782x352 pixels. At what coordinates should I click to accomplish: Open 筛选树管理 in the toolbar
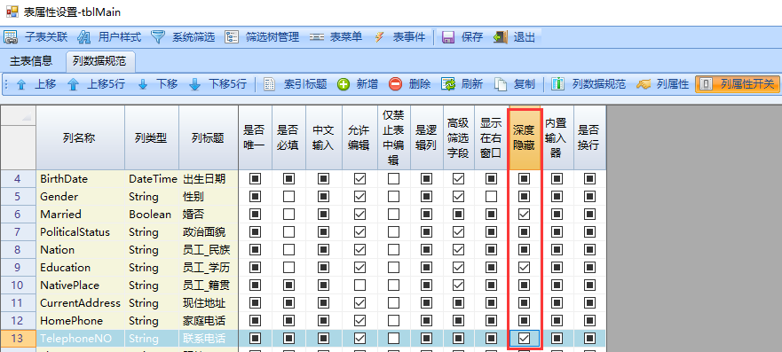262,37
